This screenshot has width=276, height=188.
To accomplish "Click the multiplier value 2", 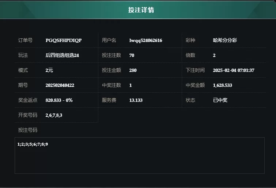I will 214,55.
